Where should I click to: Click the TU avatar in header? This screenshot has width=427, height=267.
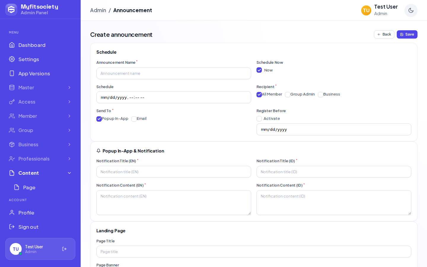(x=366, y=10)
